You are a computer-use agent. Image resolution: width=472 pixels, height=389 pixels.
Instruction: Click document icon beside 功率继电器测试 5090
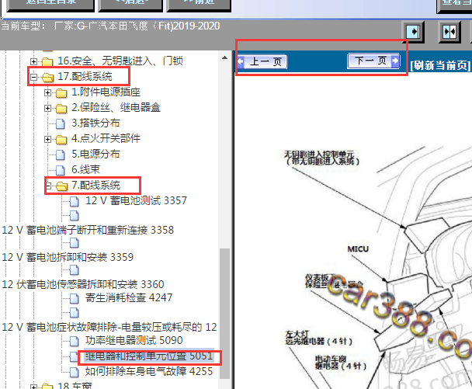point(75,341)
